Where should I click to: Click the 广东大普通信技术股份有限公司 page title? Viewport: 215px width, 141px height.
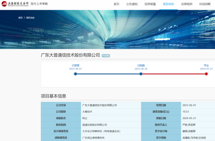70,55
